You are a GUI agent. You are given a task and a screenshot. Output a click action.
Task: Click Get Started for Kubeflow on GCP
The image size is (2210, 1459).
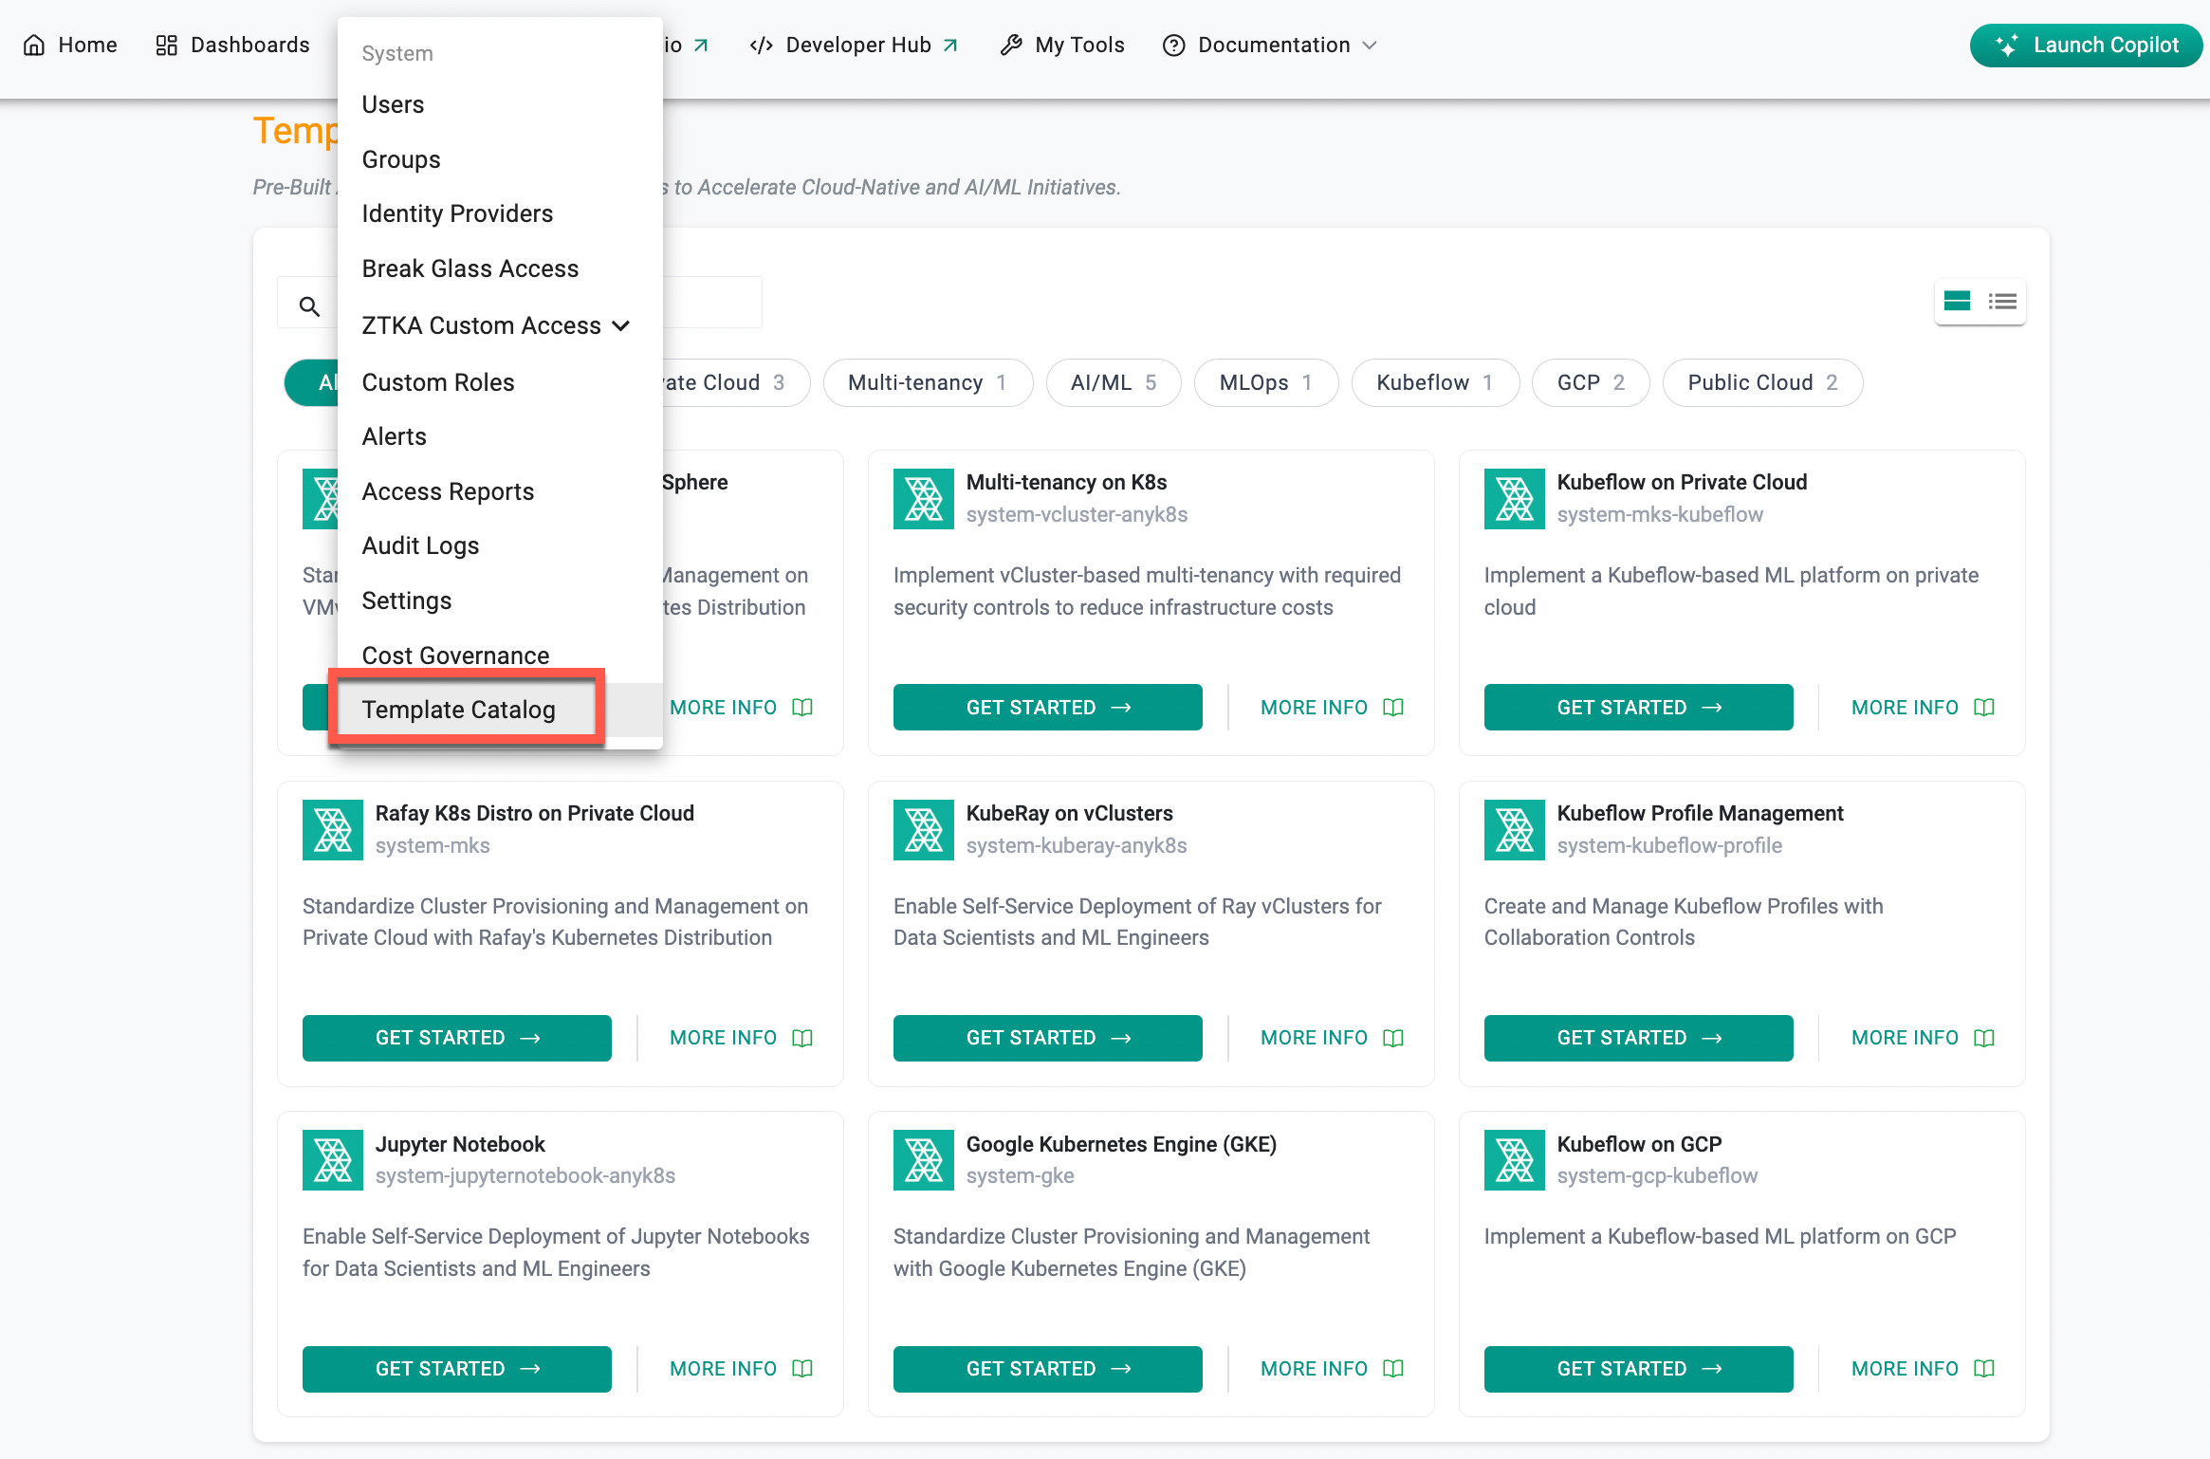click(1638, 1369)
